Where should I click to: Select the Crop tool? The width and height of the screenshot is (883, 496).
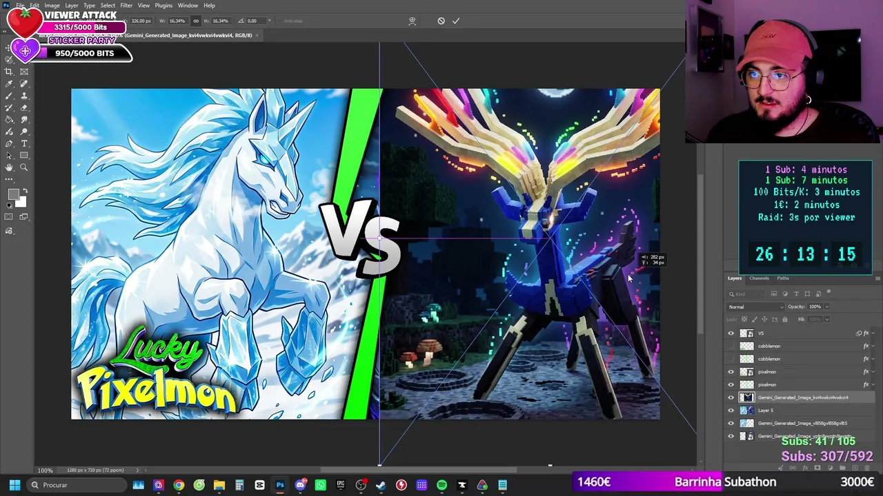coord(9,72)
